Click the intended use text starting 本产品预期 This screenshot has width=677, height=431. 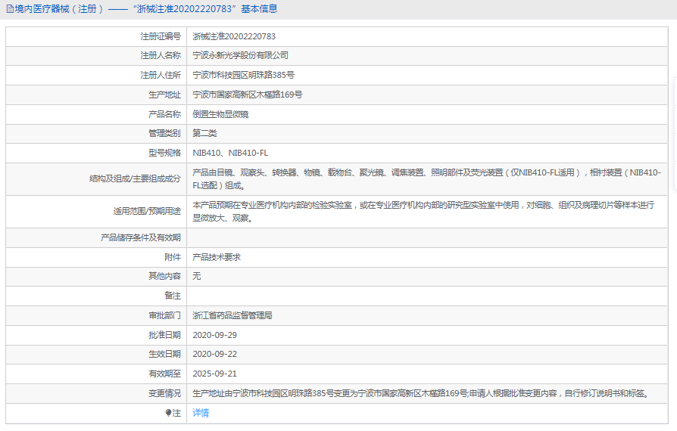pos(423,211)
